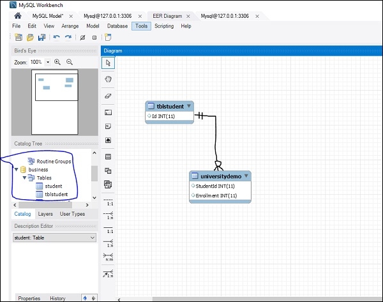Switch to the User Types tab
Image resolution: width=383 pixels, height=302 pixels.
pos(73,214)
